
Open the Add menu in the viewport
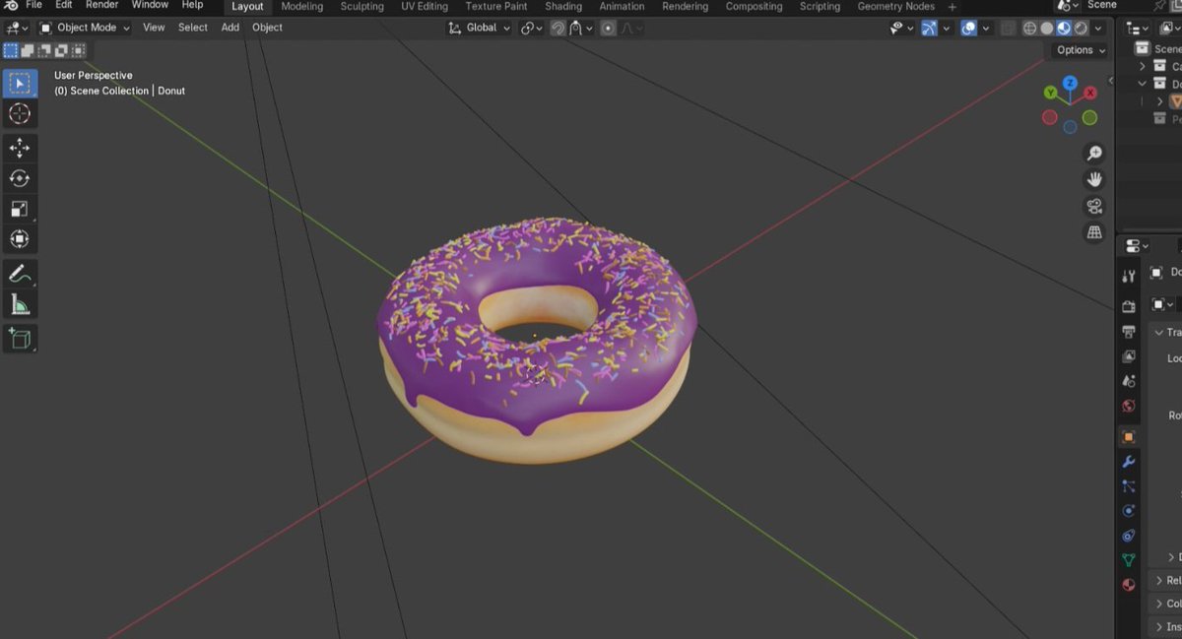[230, 27]
